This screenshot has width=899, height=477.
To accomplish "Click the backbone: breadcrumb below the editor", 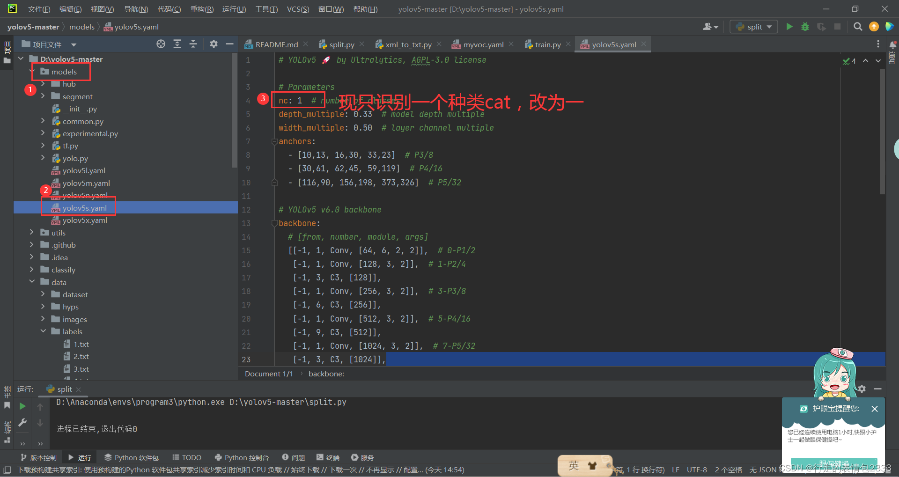I will click(326, 374).
